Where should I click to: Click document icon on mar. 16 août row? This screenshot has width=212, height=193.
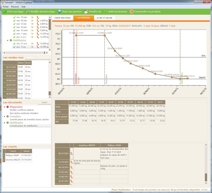click(x=32, y=30)
